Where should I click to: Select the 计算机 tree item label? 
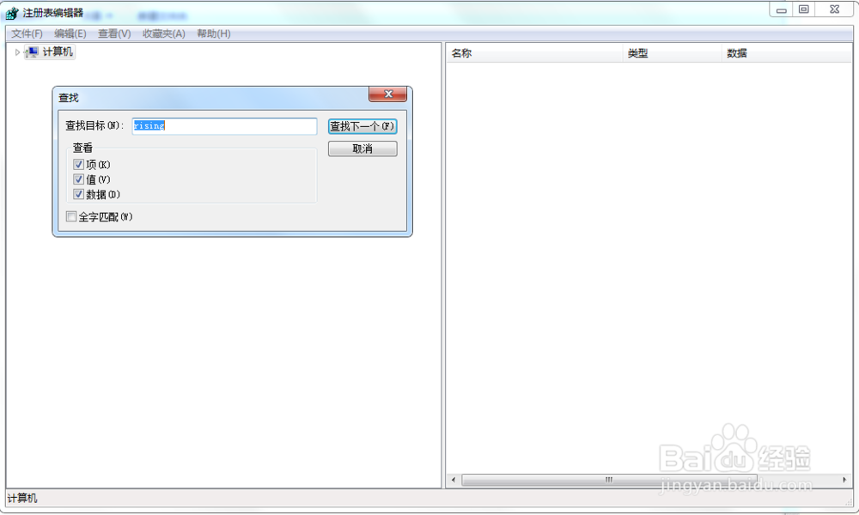[58, 51]
